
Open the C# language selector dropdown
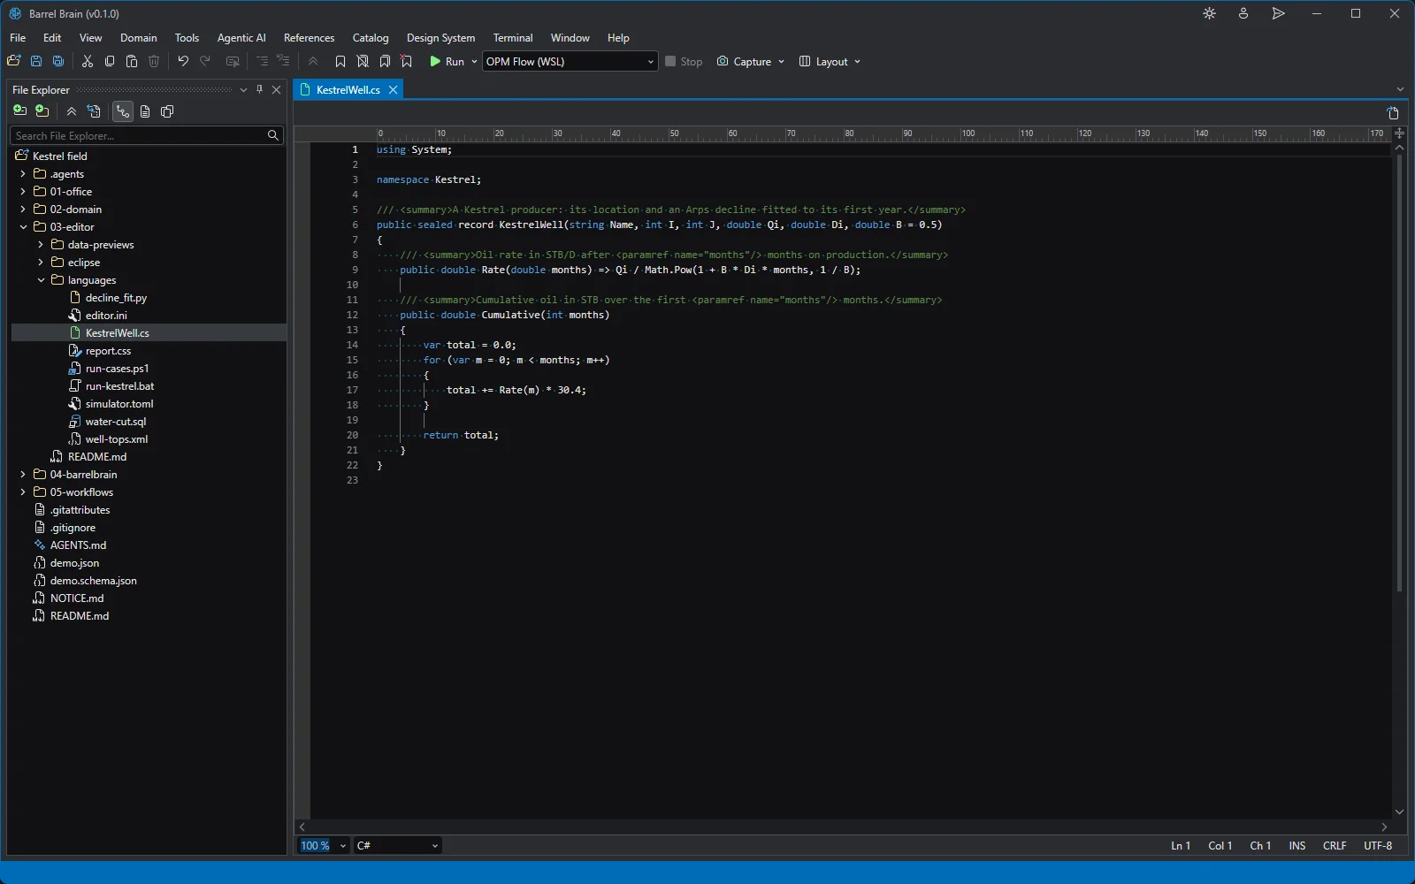(398, 846)
